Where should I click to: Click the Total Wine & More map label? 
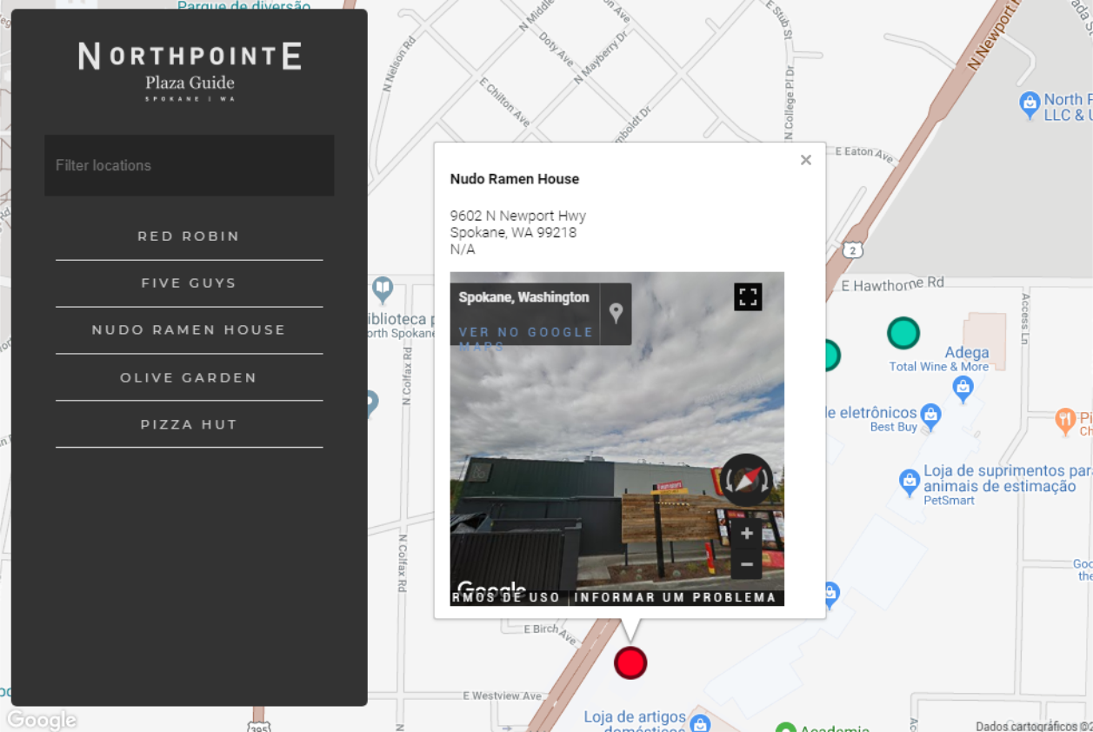point(939,367)
